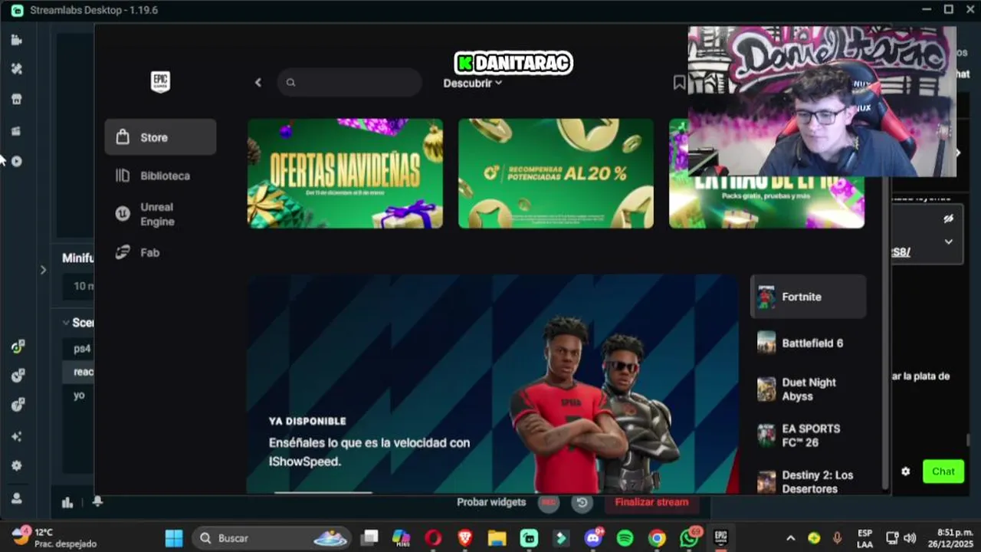Select Duet Night Abyss in featured list

808,389
